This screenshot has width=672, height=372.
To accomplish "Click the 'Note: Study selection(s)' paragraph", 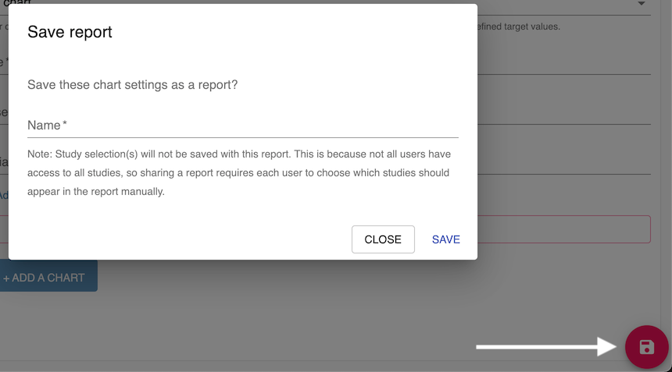I will pos(239,173).
